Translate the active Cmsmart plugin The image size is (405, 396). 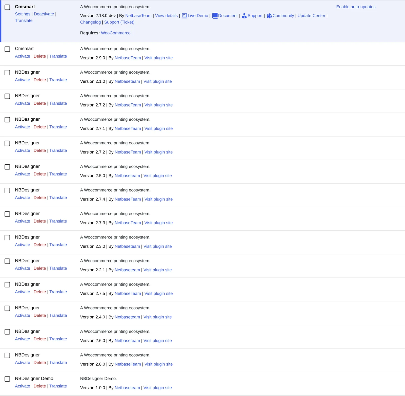(24, 20)
